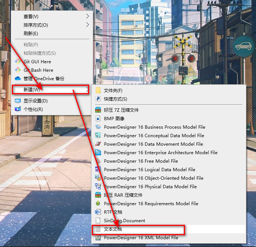Click the Git GUI Here icon
The image size is (256, 247).
[x=18, y=61]
